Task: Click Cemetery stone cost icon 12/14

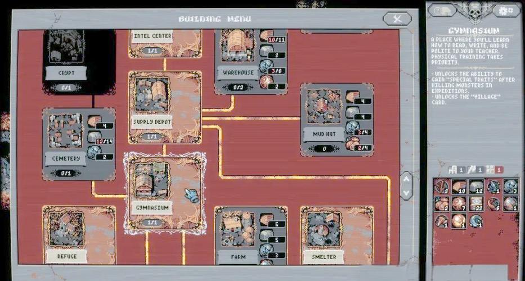Action: [94, 137]
